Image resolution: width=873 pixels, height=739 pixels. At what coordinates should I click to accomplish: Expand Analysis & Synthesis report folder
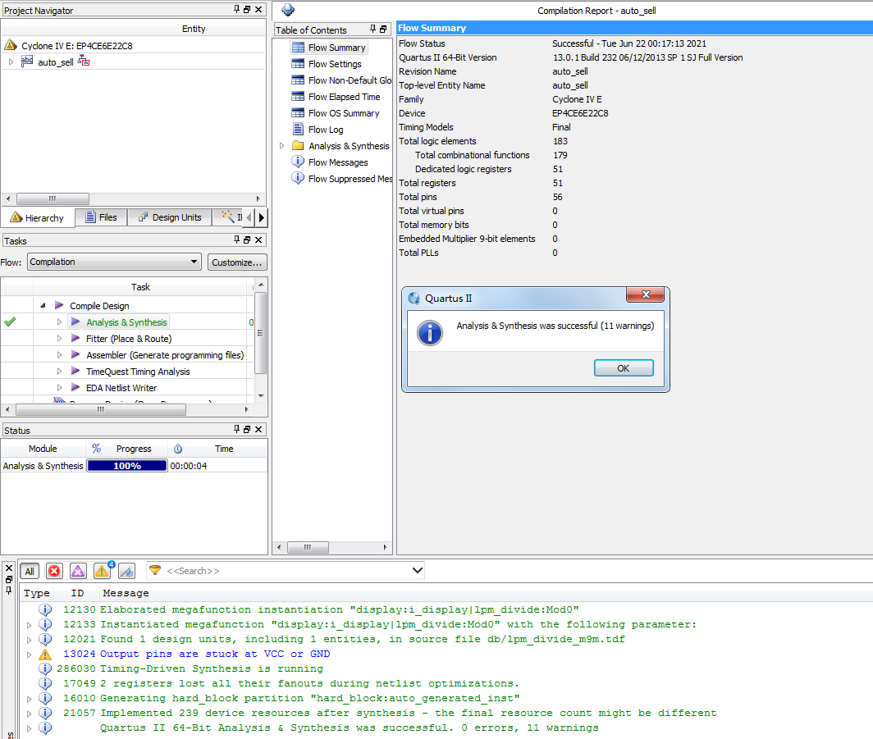pos(283,146)
